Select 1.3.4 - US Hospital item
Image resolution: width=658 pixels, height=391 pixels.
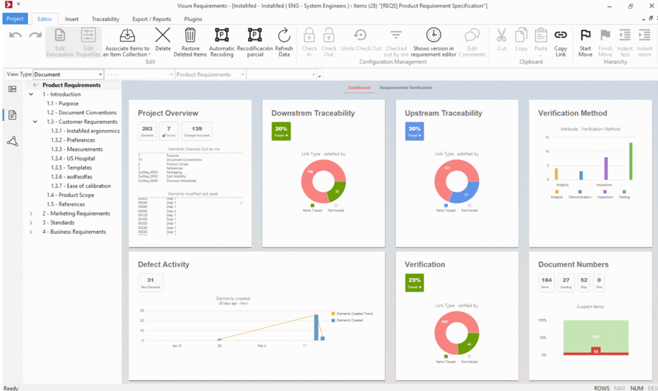point(73,158)
